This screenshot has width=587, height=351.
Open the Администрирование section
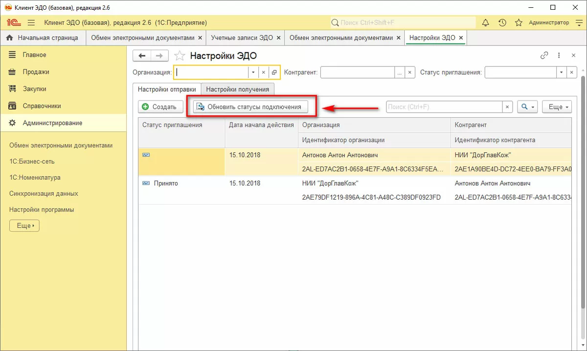(63, 123)
